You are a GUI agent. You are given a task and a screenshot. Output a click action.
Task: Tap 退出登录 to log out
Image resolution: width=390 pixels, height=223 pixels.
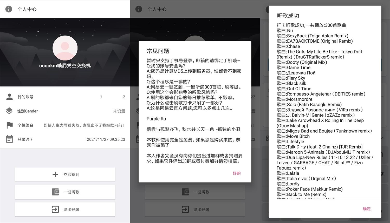coord(65,209)
